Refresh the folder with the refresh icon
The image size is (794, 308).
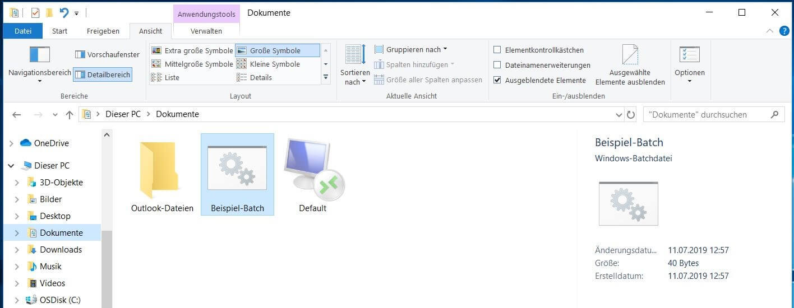[x=631, y=115]
